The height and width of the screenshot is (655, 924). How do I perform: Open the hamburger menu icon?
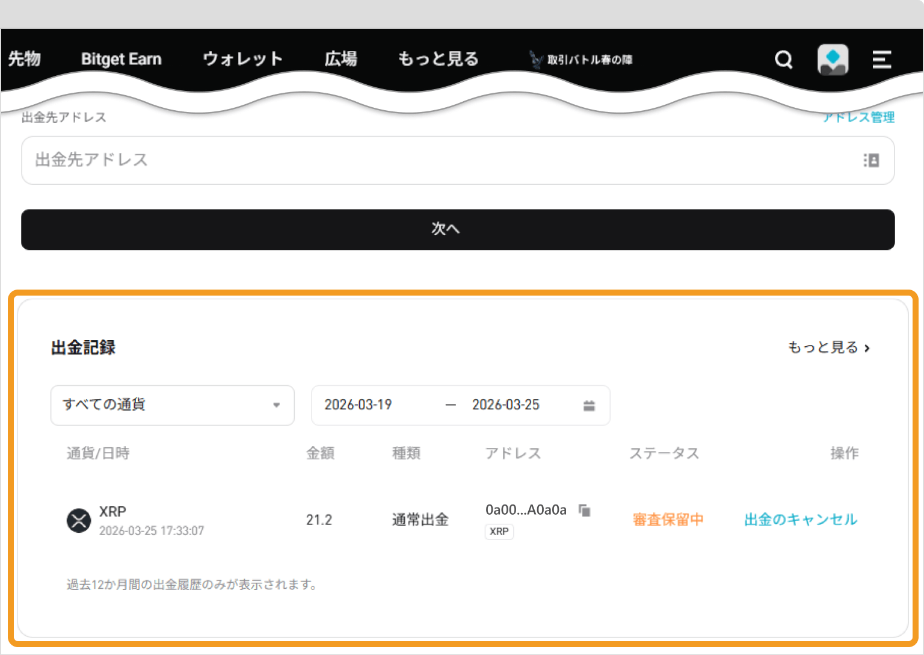point(881,59)
